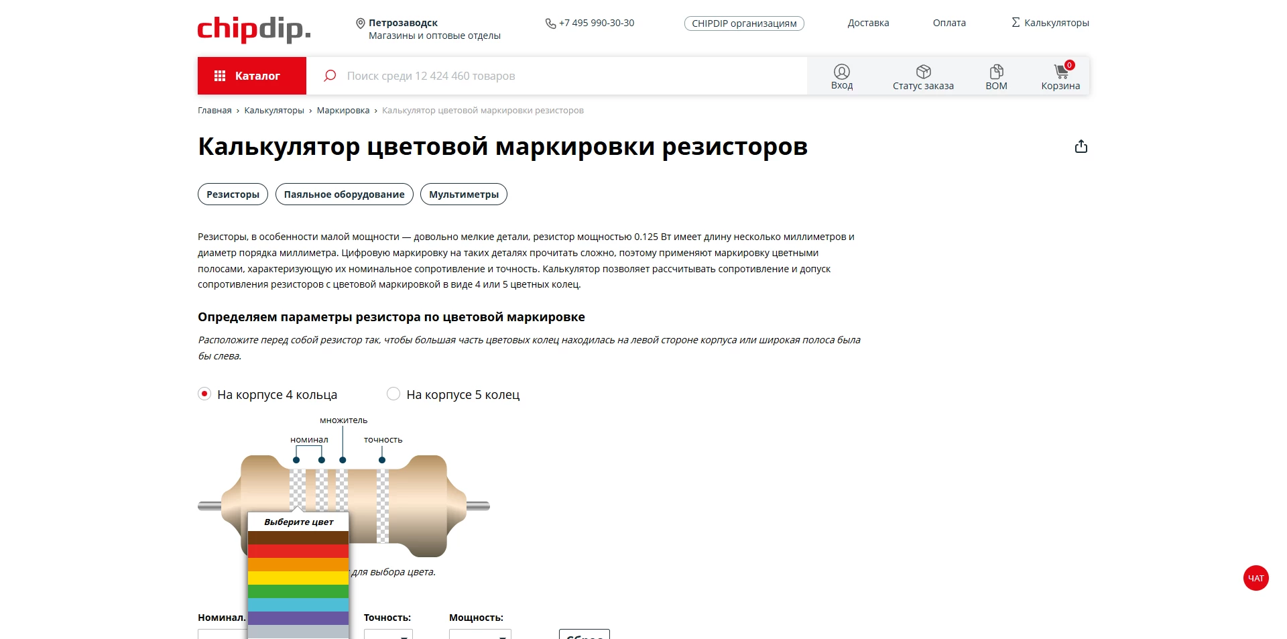
Task: Open the BOM tool icon
Action: 997,71
